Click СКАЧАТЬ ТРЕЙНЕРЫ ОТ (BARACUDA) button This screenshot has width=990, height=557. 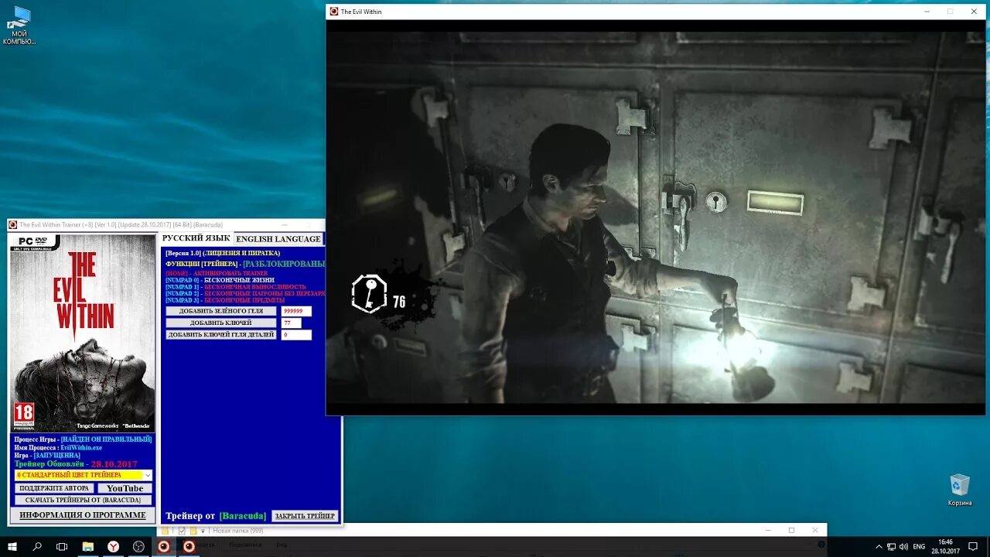[x=84, y=500]
